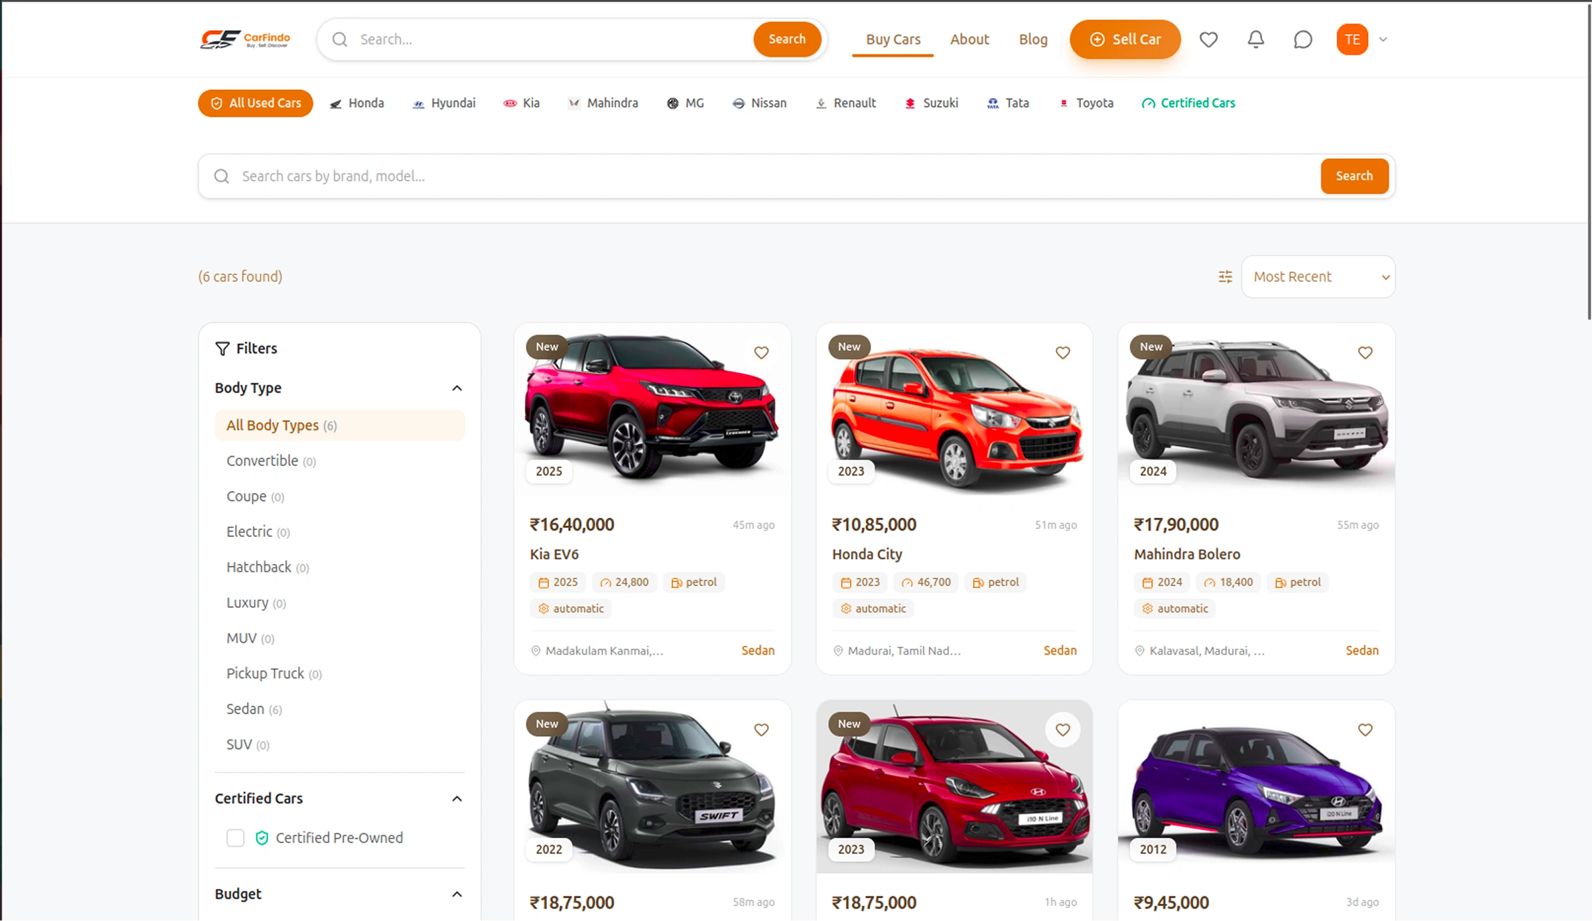
Task: Filter by Honda brand
Action: click(357, 103)
